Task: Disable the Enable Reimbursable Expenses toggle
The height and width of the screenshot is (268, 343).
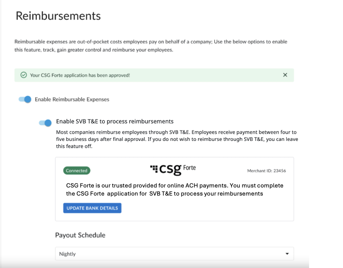Action: click(x=25, y=99)
